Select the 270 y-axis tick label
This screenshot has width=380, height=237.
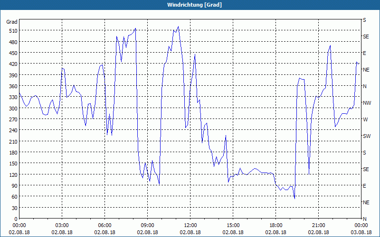[x=13, y=119]
